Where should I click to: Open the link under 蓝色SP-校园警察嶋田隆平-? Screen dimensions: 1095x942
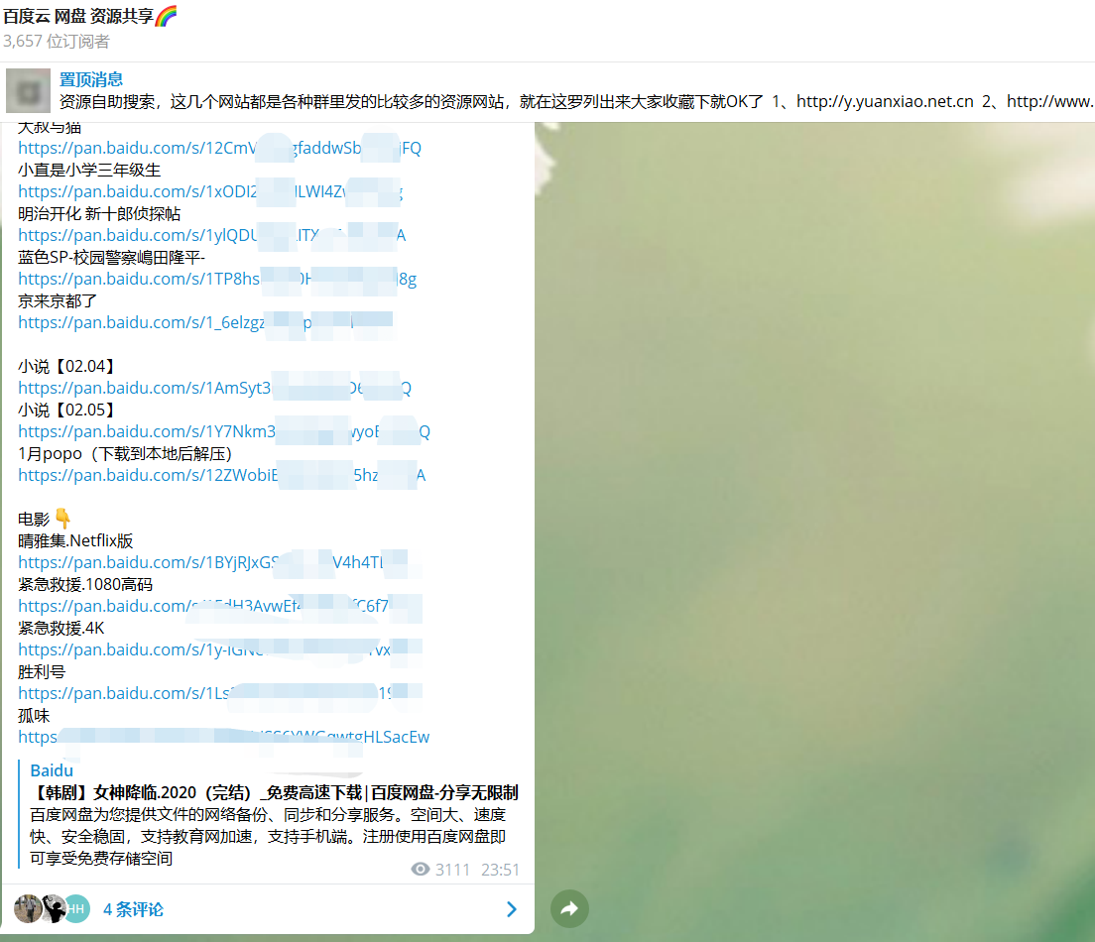pyautogui.click(x=217, y=280)
